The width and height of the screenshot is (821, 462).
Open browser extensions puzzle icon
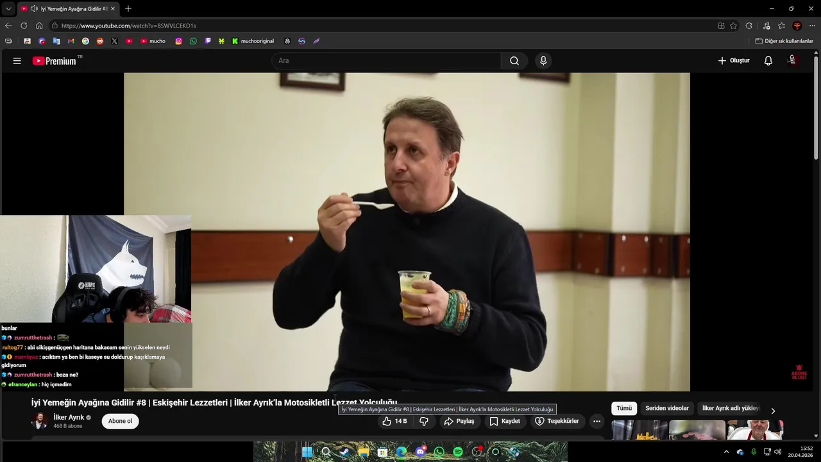click(749, 26)
